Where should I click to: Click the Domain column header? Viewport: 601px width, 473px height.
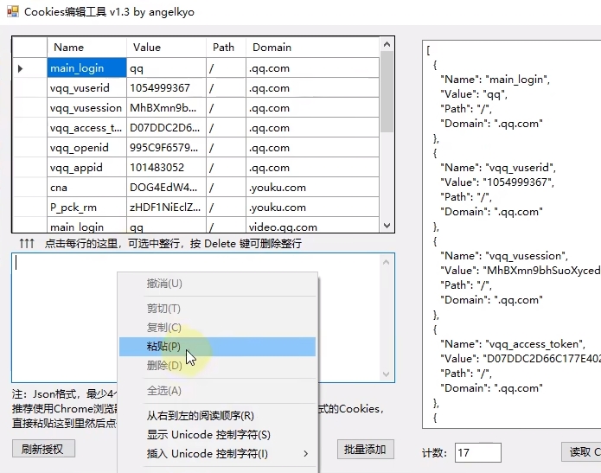click(311, 48)
